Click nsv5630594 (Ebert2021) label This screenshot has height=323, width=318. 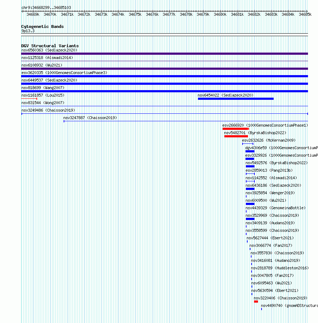coord(275,291)
